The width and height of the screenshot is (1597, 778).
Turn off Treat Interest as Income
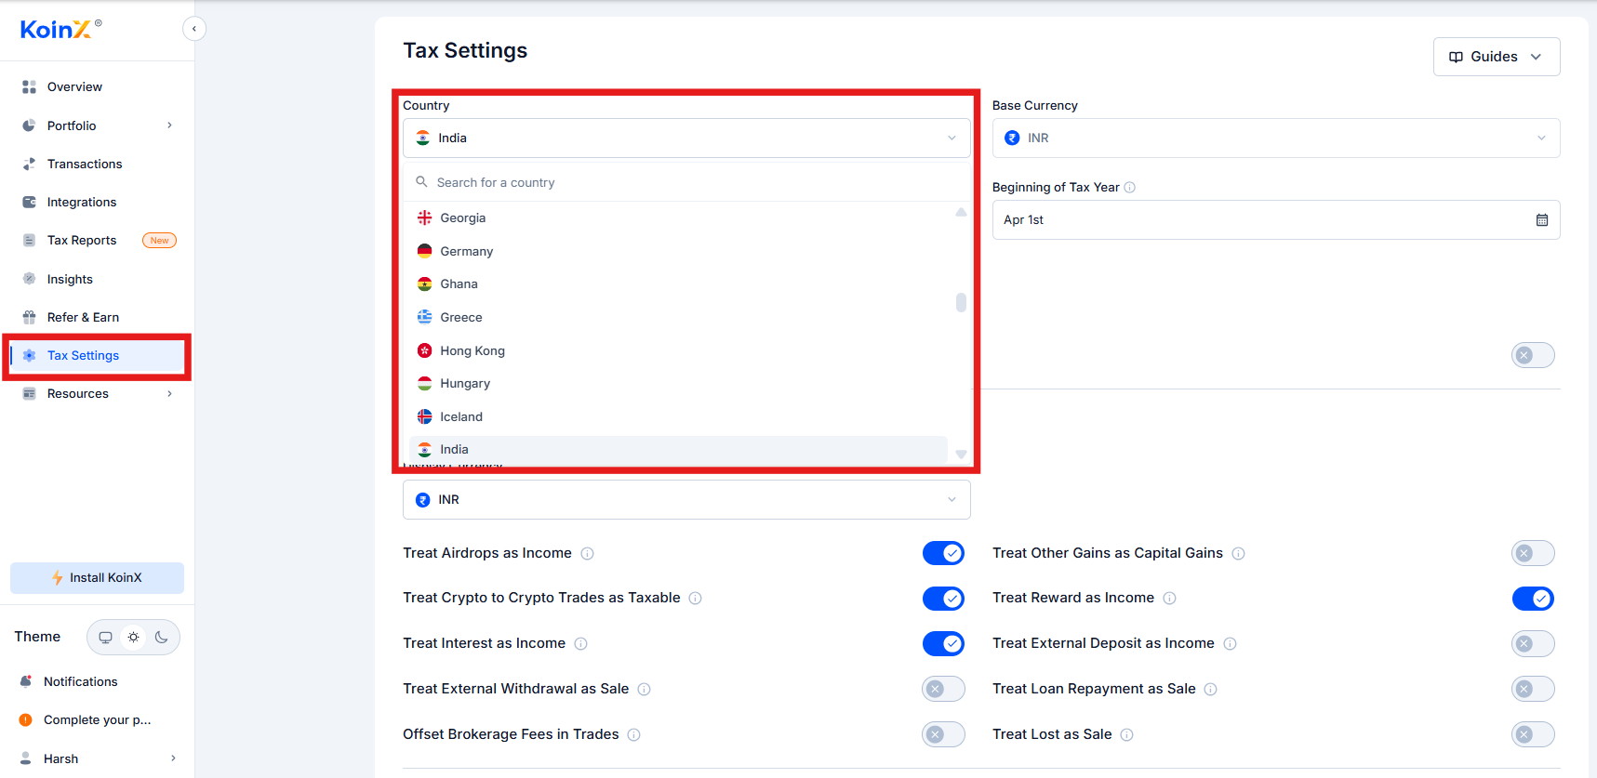(943, 643)
